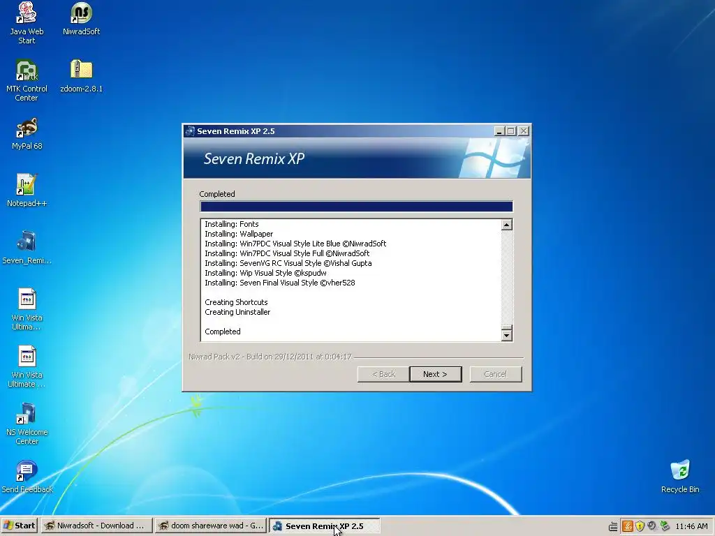Click 'Creating Shortcuts' log line
The height and width of the screenshot is (536, 715).
236,302
